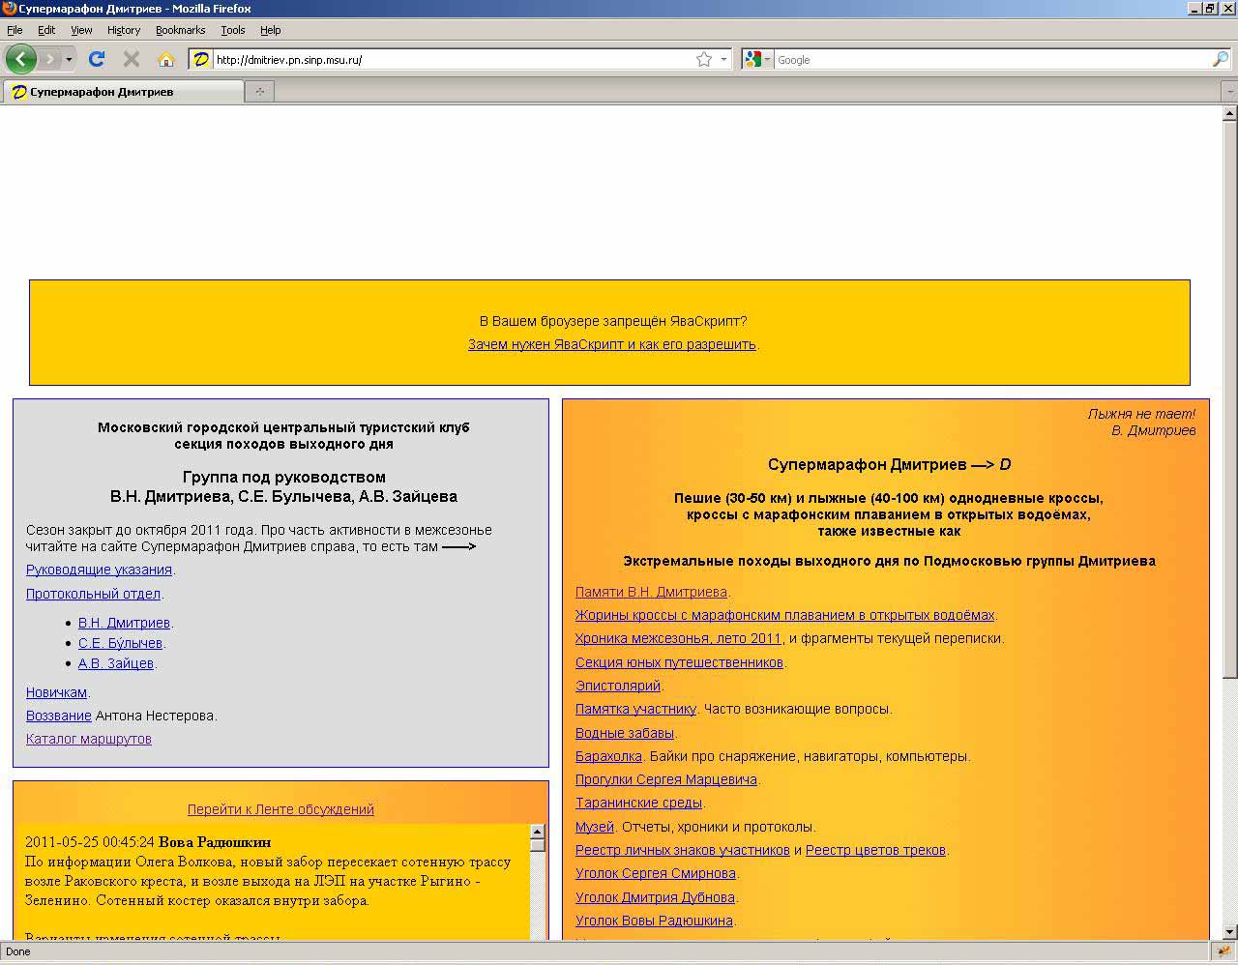Screen dimensions: 1238x965
Task: Reload the current page
Action: click(96, 59)
